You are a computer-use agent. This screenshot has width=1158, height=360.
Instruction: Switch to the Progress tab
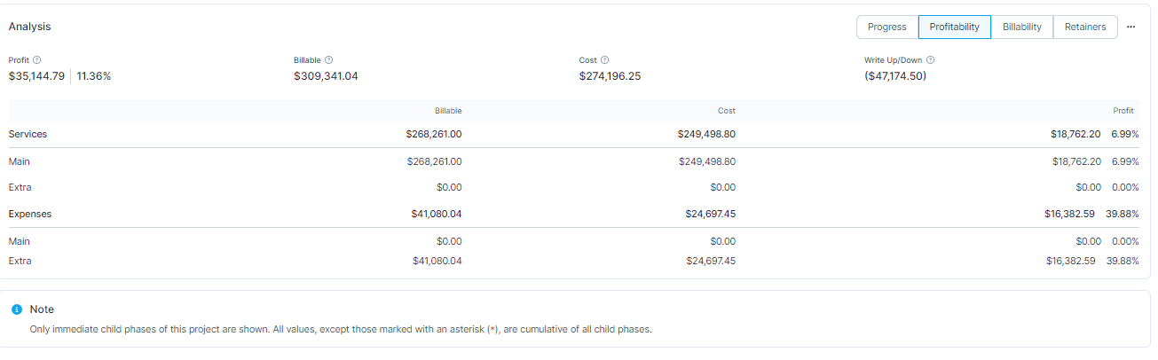(886, 27)
